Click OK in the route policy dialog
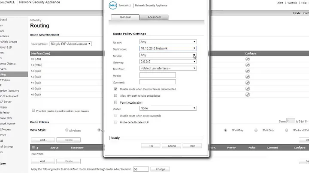The height and width of the screenshot is (173, 309). [151, 146]
